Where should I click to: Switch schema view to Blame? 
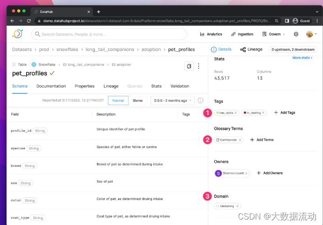pos(138,100)
